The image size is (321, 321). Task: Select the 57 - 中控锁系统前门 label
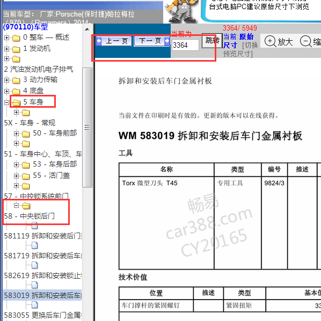(37, 196)
